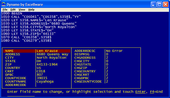170x98 pixels.
Task: Click the 44133-1964 zip value
Action: coord(47,64)
